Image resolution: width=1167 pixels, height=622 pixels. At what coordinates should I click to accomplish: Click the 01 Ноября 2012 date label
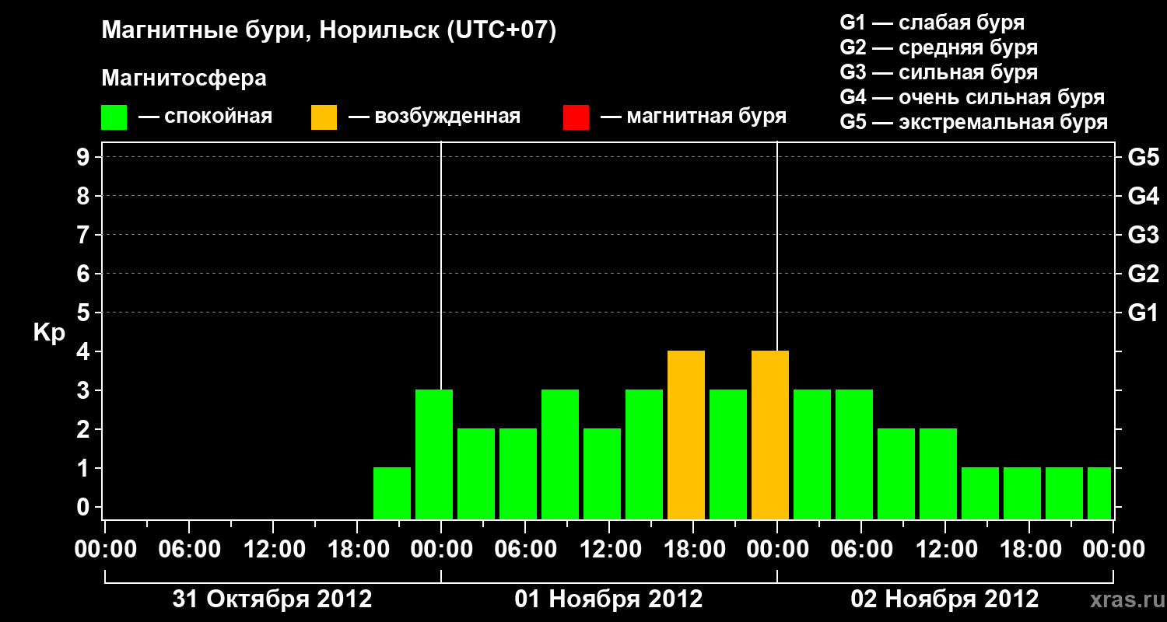[x=608, y=599]
